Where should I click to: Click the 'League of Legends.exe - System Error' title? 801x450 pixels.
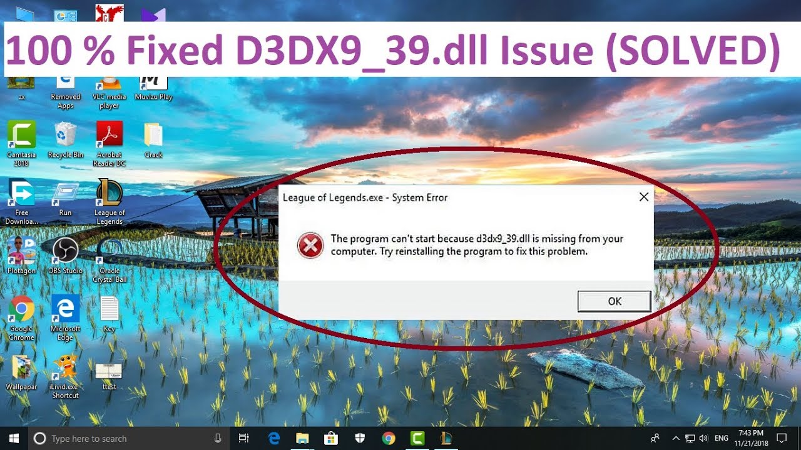click(365, 197)
